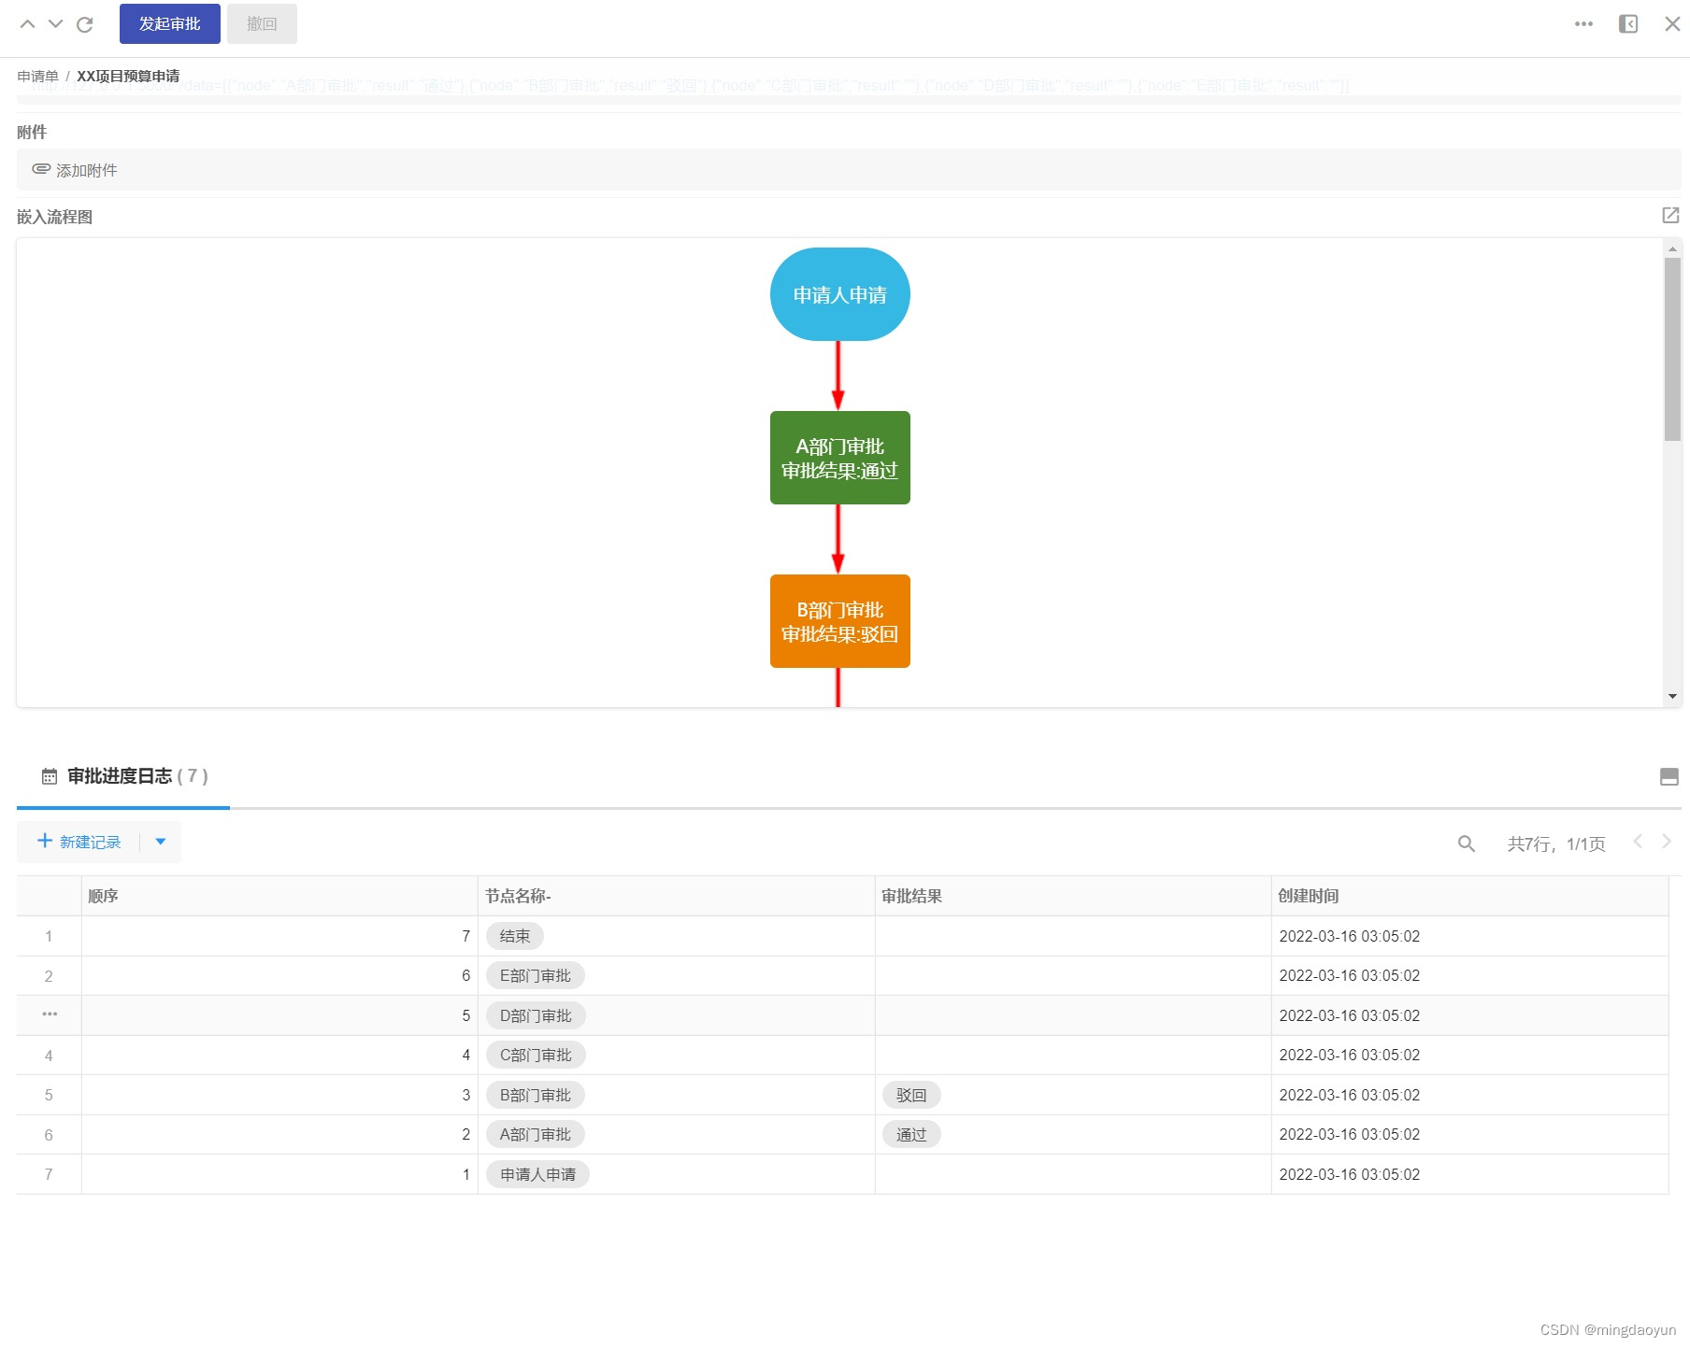Click the D部门审批 node tag
This screenshot has height=1347, width=1690.
pos(536,1015)
